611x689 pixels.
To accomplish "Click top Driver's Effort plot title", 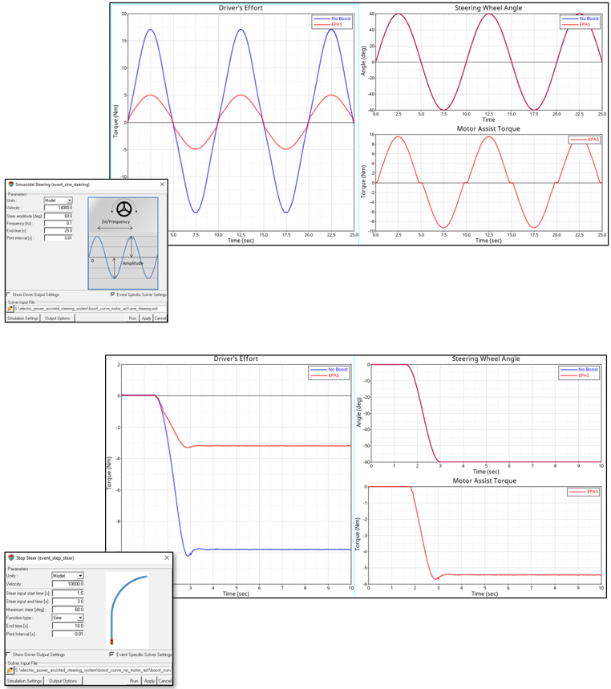I will coord(241,8).
